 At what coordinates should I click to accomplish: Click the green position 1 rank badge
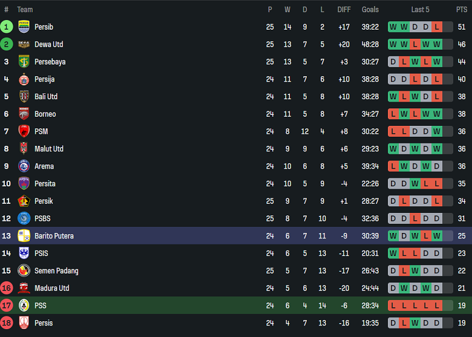click(7, 27)
